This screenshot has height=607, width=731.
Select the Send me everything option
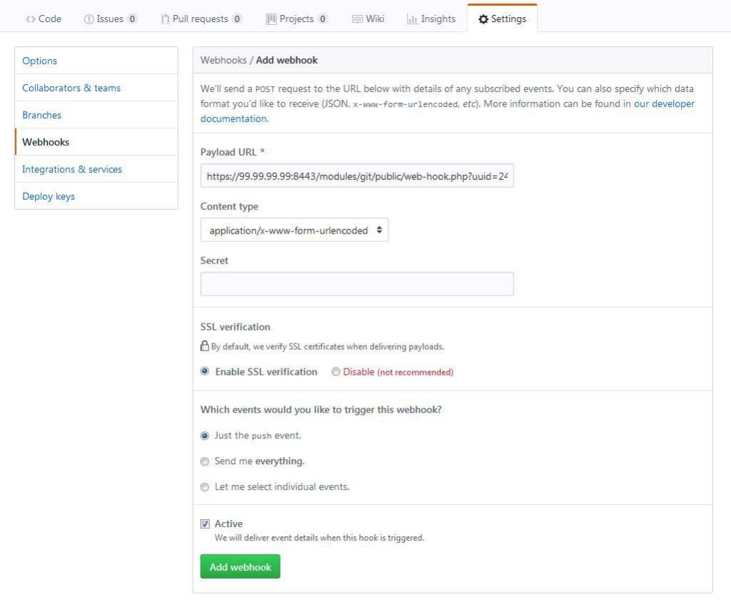[x=205, y=461]
